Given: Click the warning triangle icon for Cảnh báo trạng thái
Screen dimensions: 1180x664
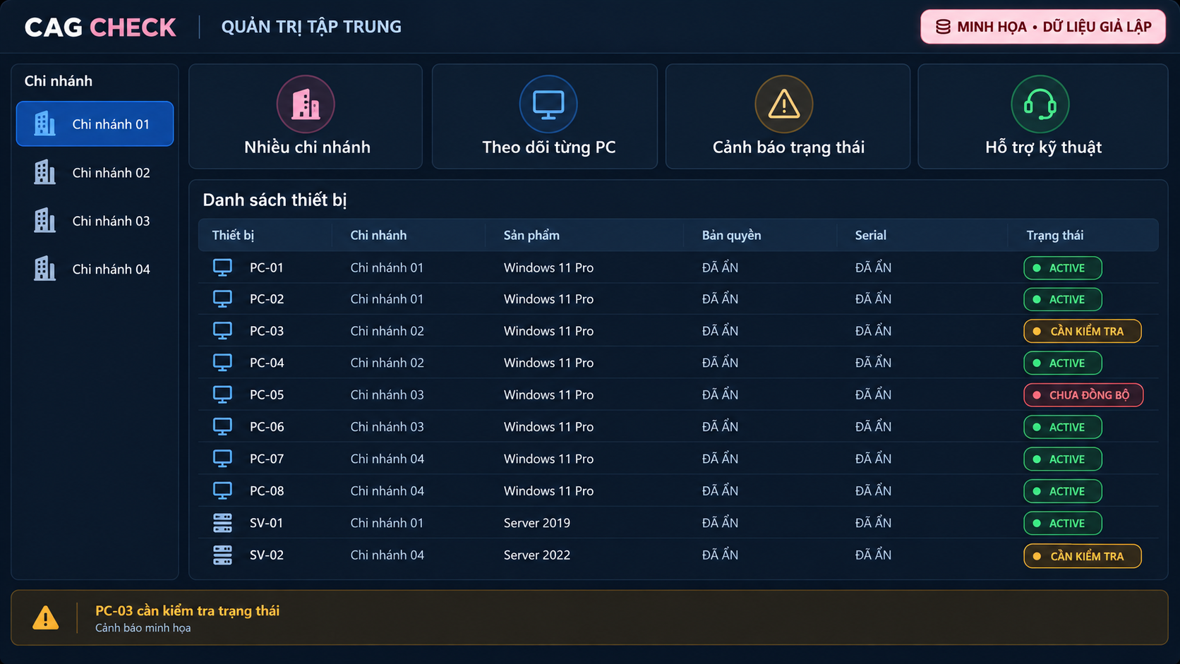Looking at the screenshot, I should 784,104.
